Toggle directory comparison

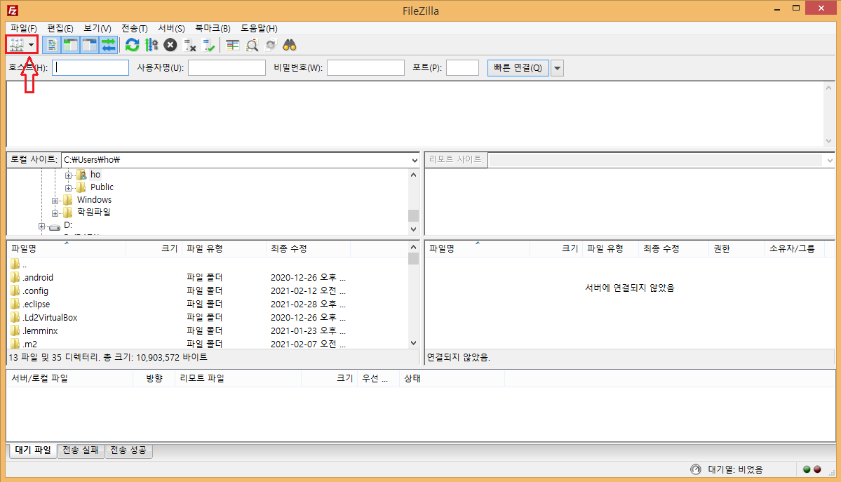point(252,45)
